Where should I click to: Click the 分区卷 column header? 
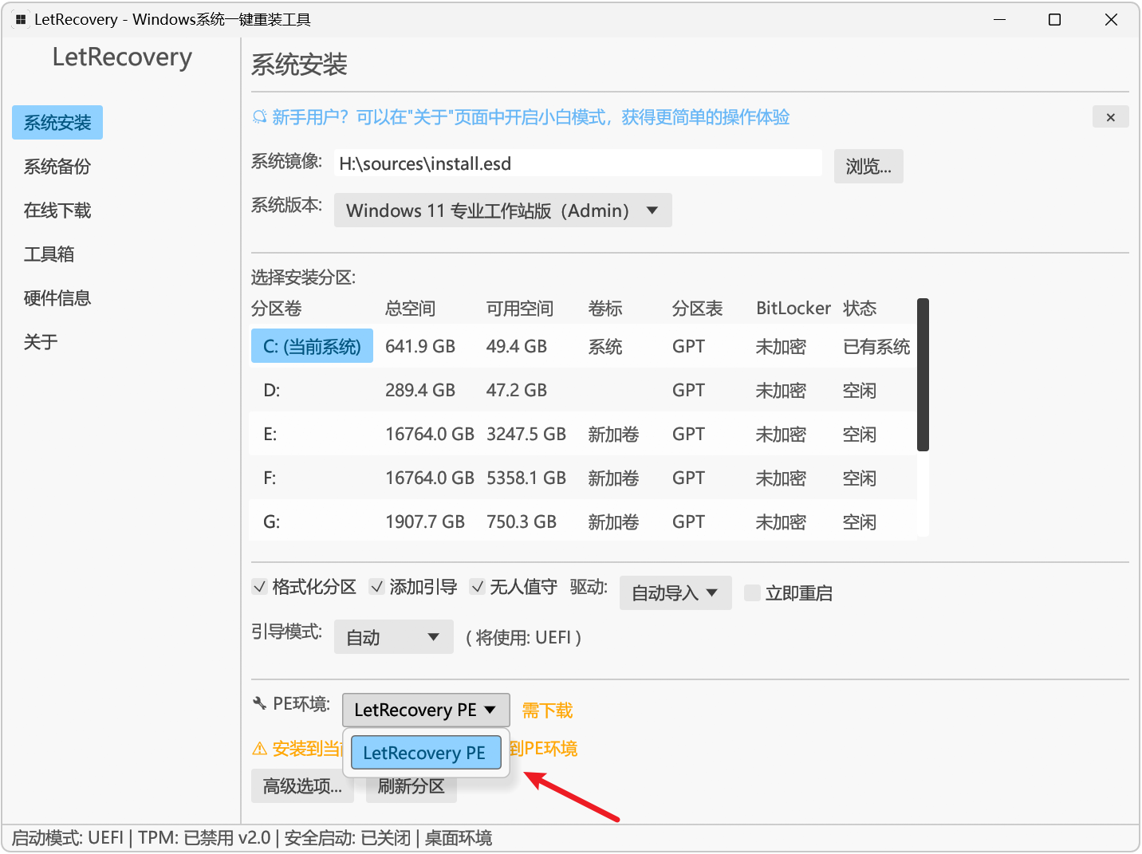tap(277, 309)
